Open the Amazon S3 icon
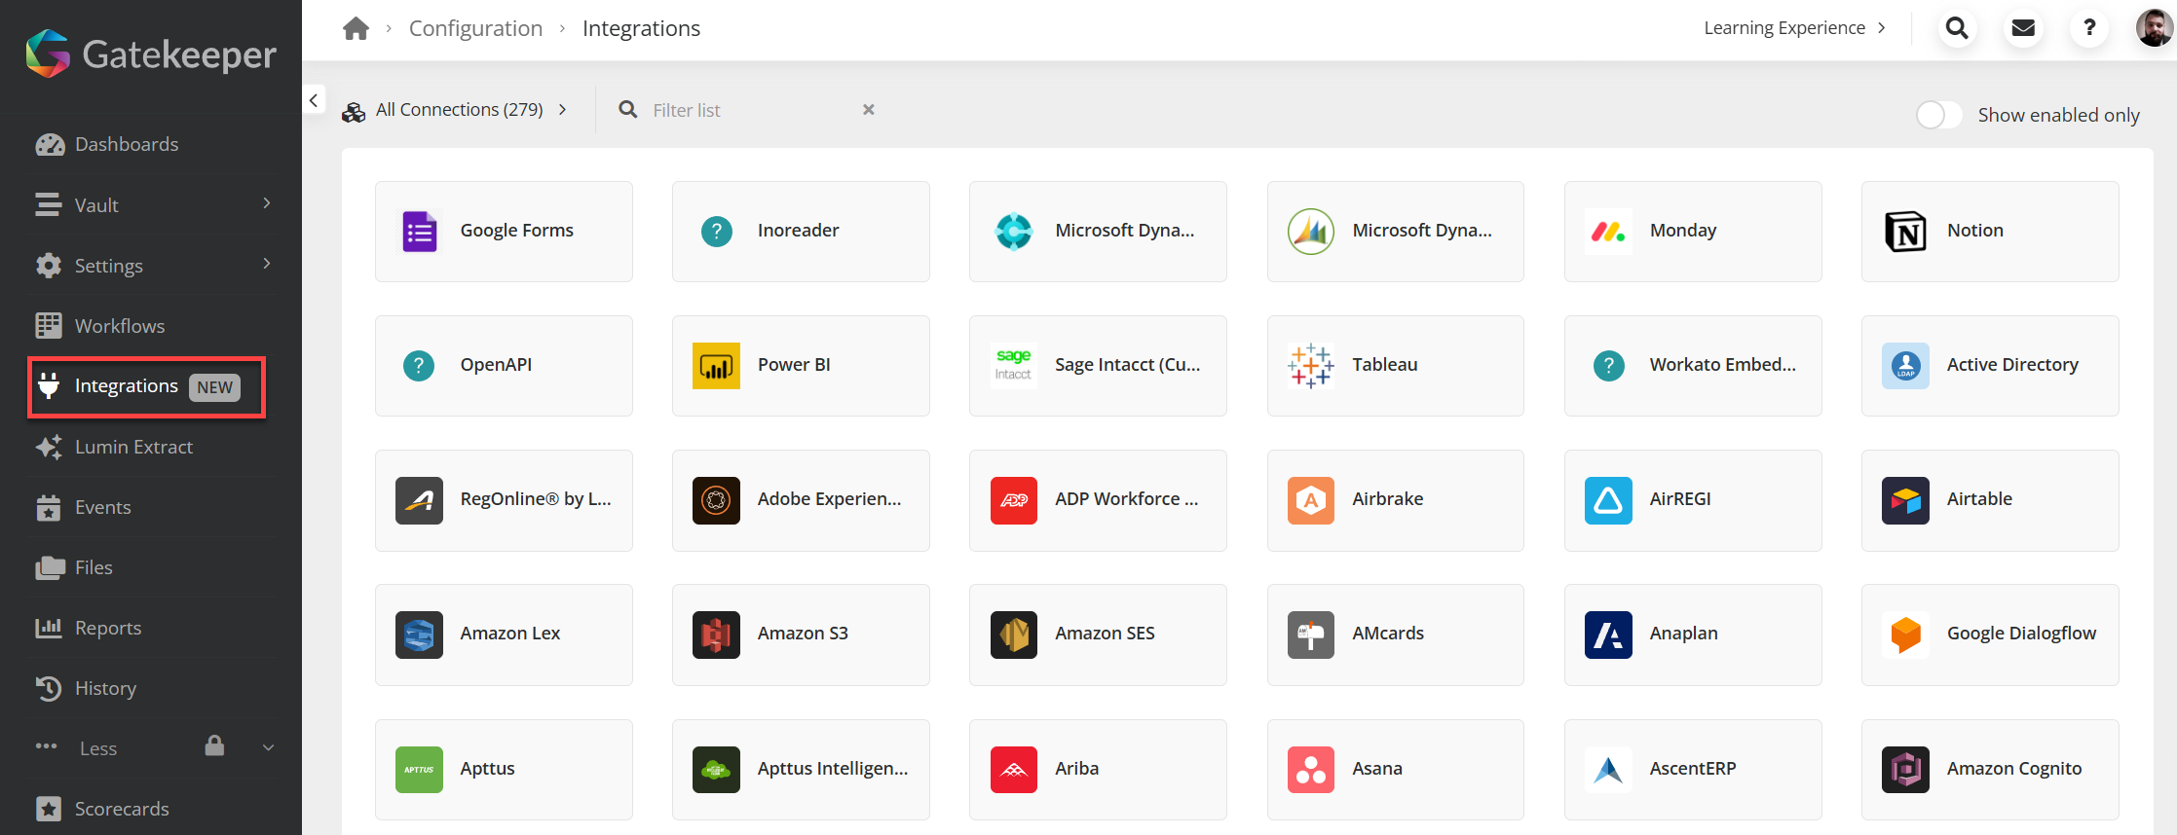Screen dimensions: 2177x835 pyautogui.click(x=716, y=635)
